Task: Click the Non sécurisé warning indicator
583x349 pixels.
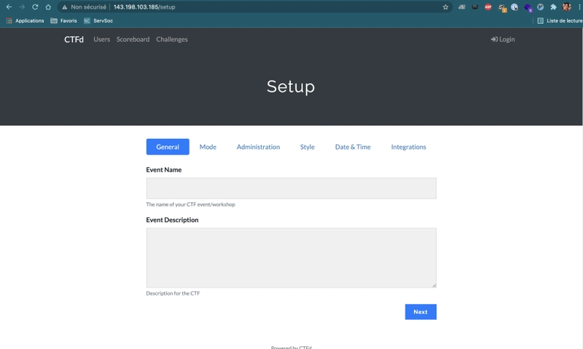Action: click(85, 7)
